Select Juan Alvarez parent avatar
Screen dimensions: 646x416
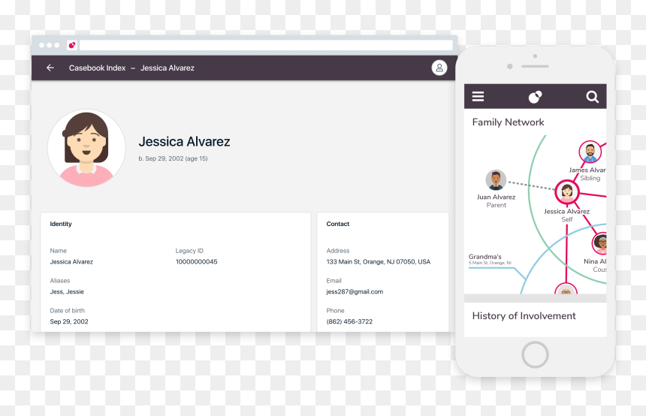coord(496,180)
